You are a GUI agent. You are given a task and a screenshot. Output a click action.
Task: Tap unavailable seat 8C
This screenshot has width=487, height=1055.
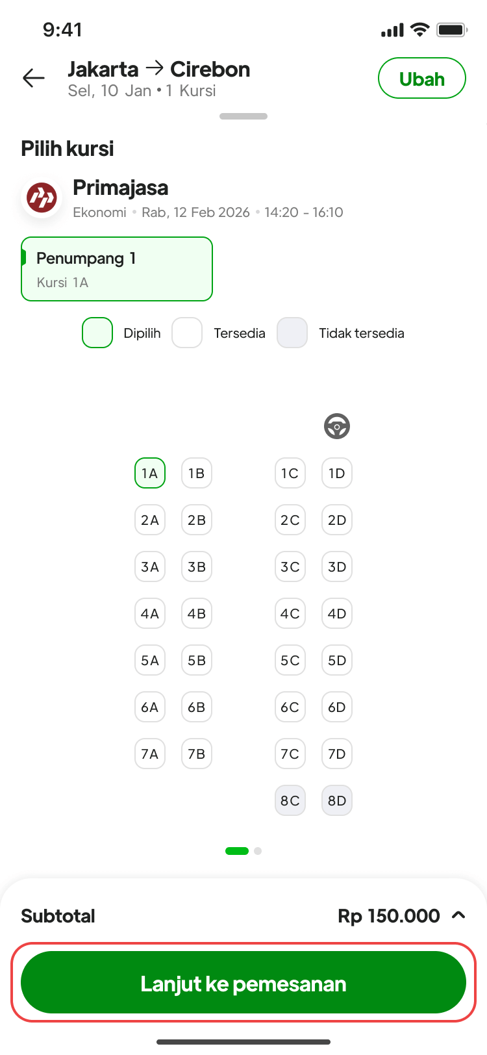tap(290, 801)
